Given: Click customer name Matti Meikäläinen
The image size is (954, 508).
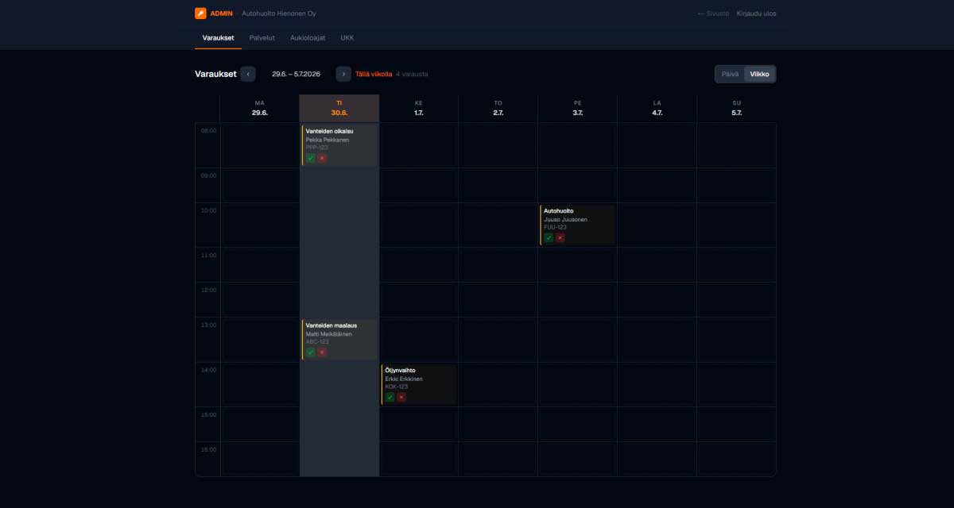Looking at the screenshot, I should point(329,334).
